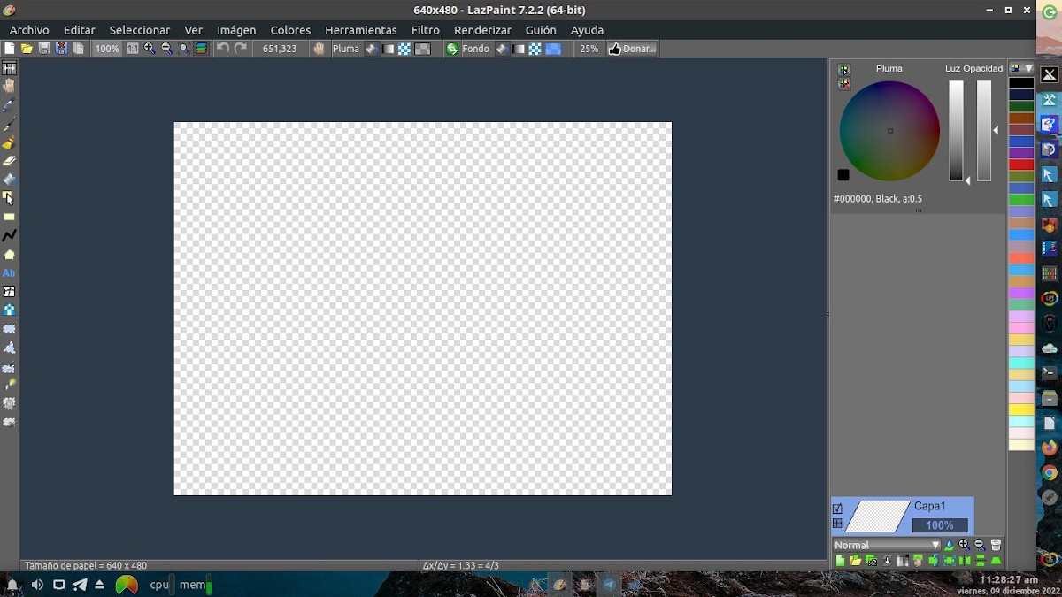
Task: Click the 25% opacity value button
Action: 589,49
